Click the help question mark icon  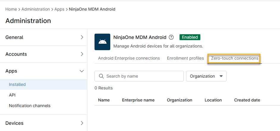pos(171,37)
